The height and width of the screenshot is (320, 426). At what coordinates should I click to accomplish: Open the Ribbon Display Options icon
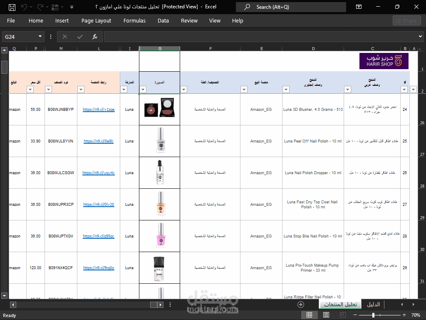tap(359, 7)
